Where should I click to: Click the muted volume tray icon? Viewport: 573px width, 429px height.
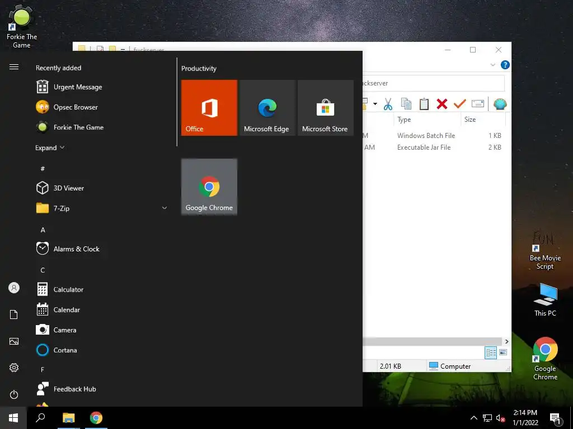click(500, 418)
